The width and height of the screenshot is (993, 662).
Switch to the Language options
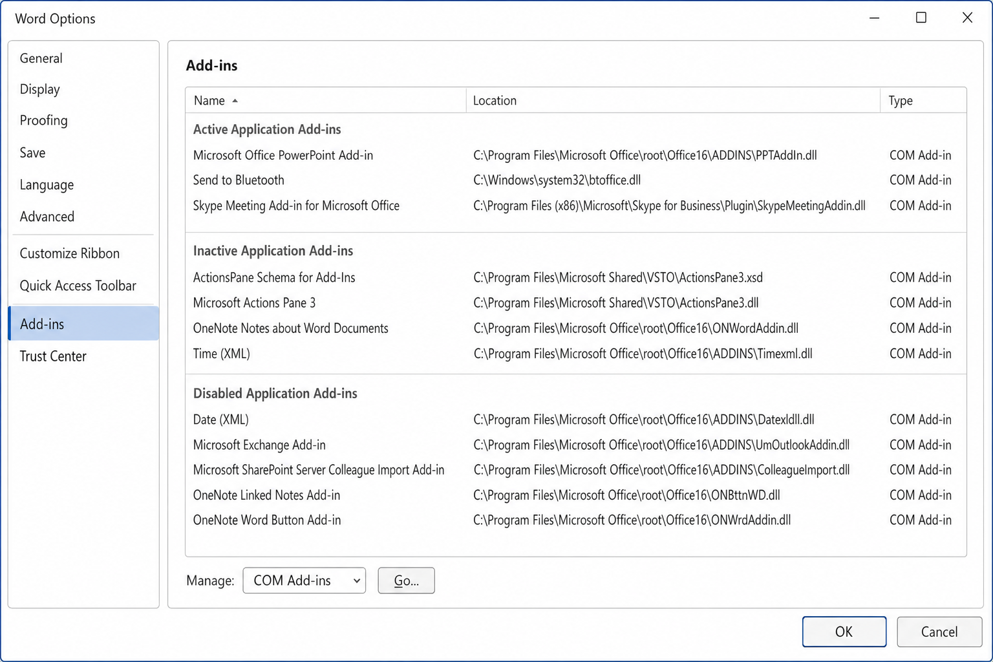(83, 185)
